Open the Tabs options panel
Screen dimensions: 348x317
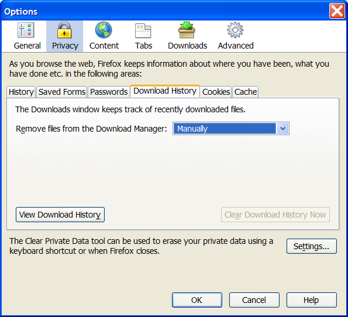coord(143,36)
